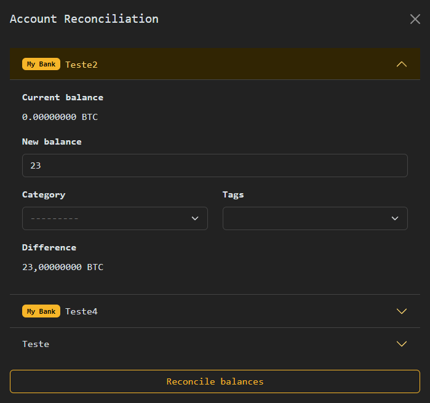
Task: Click the current balance 0.00000000 BTC value
Action: pos(60,117)
